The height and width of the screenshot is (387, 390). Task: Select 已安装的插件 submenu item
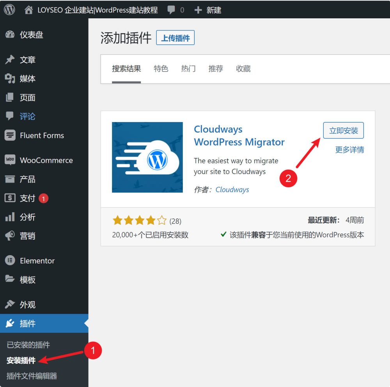(x=28, y=345)
